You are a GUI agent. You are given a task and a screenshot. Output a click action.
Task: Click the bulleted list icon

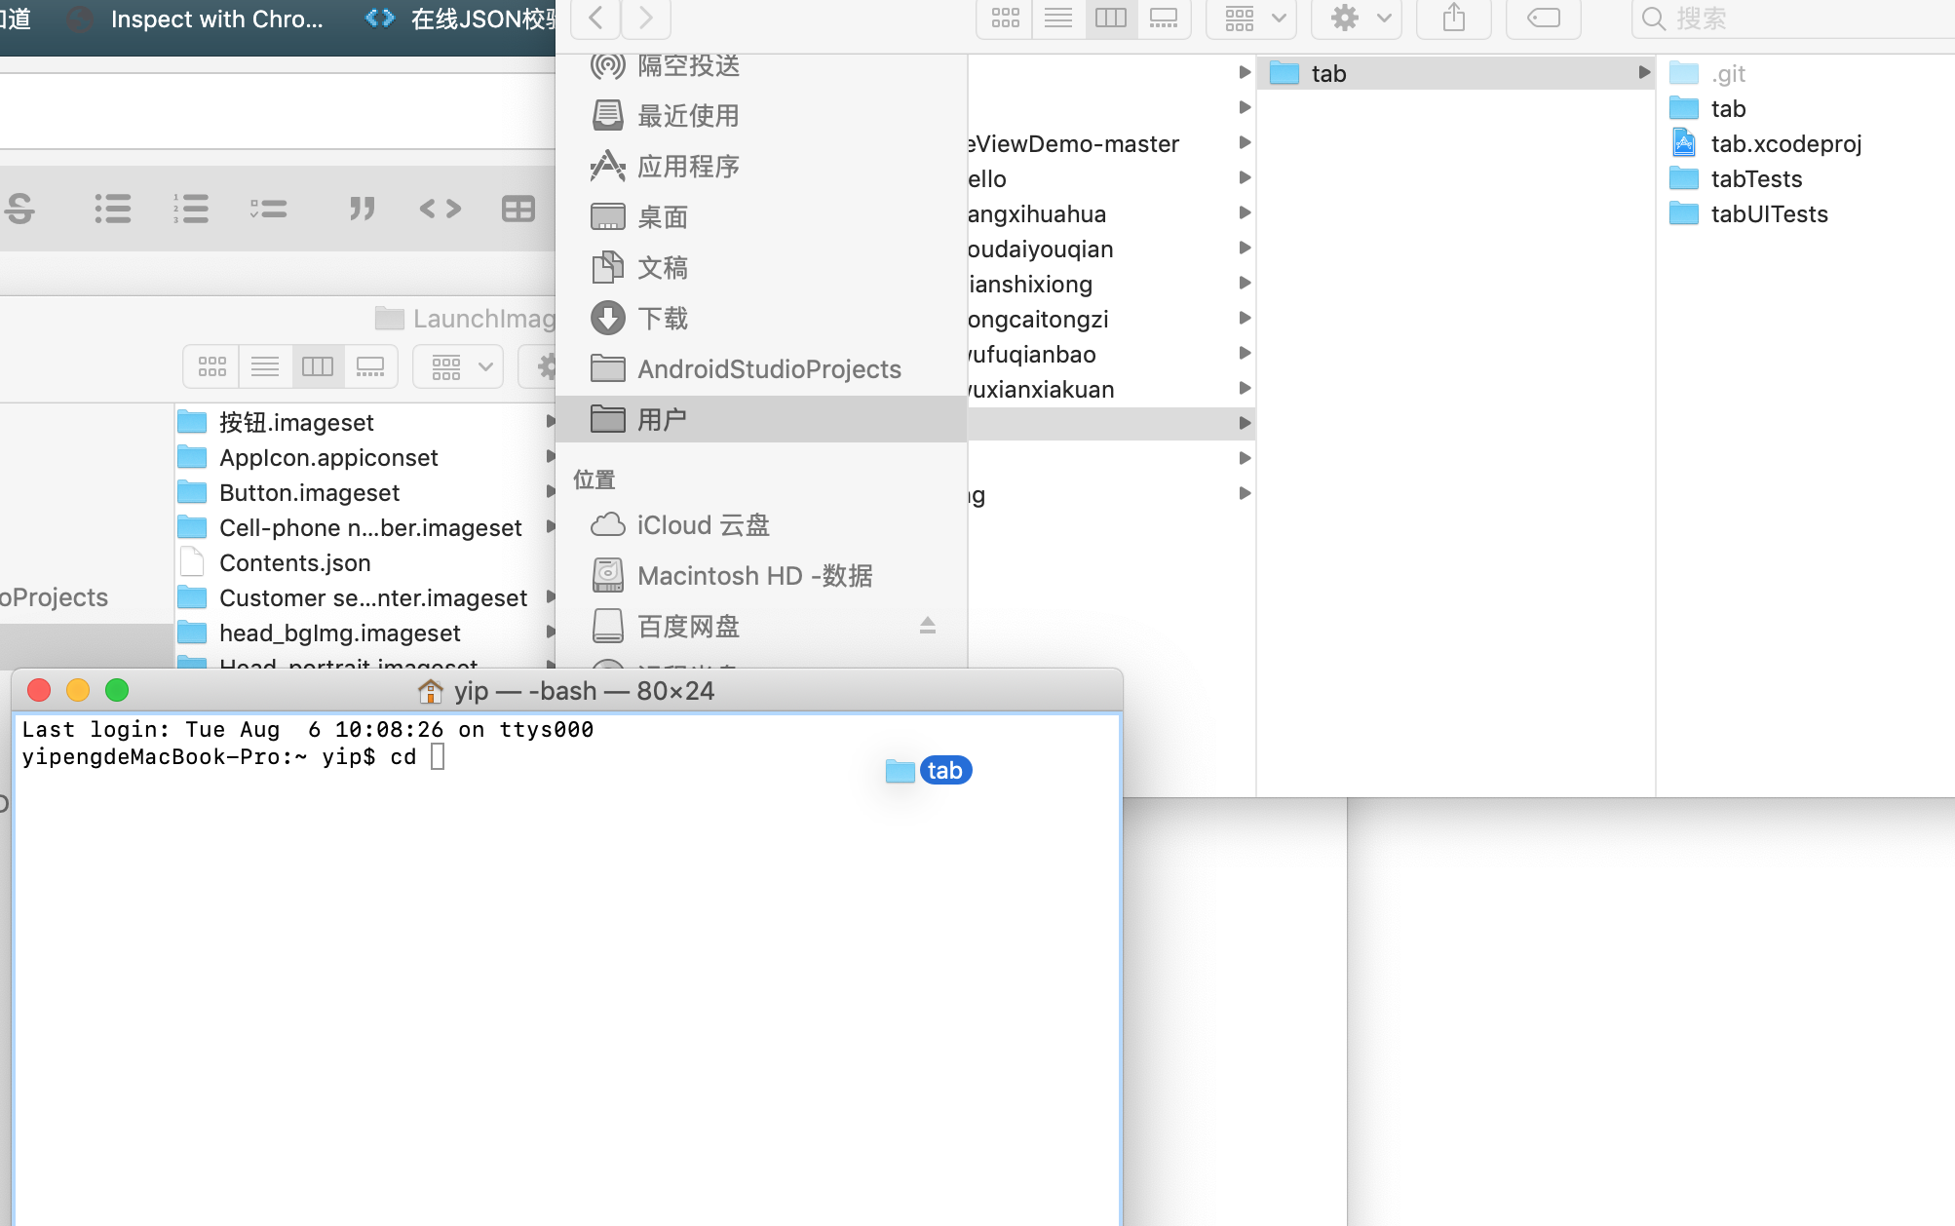pos(113,208)
